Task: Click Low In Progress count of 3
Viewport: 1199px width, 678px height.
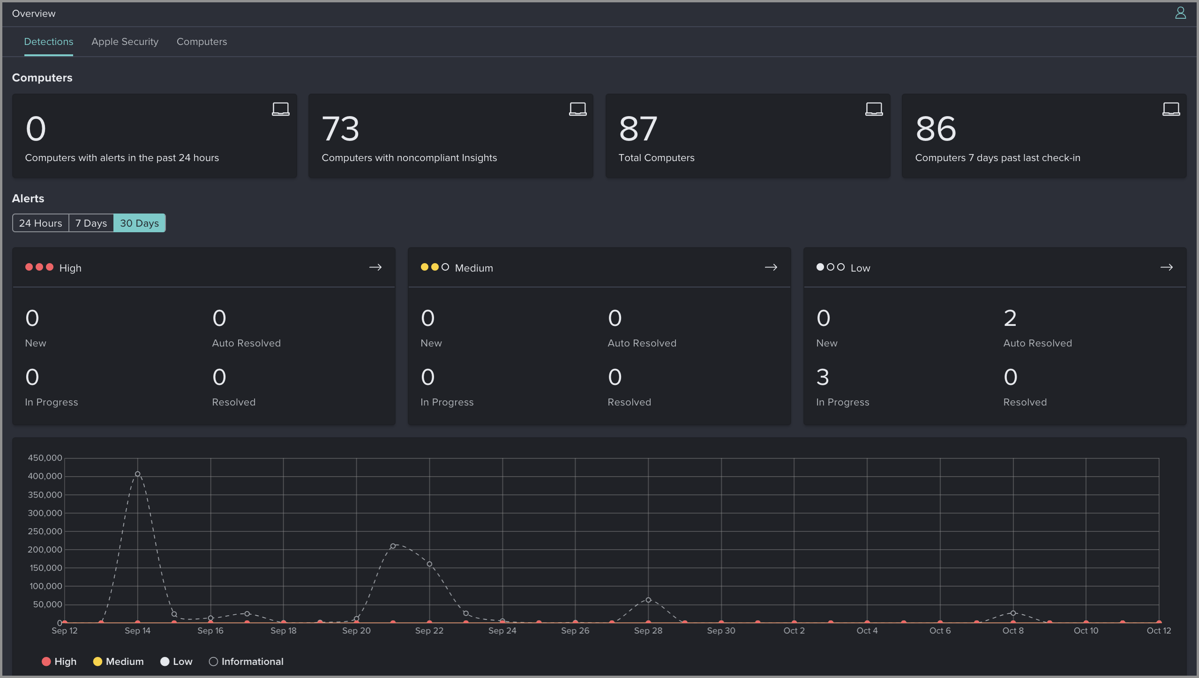Action: (823, 377)
